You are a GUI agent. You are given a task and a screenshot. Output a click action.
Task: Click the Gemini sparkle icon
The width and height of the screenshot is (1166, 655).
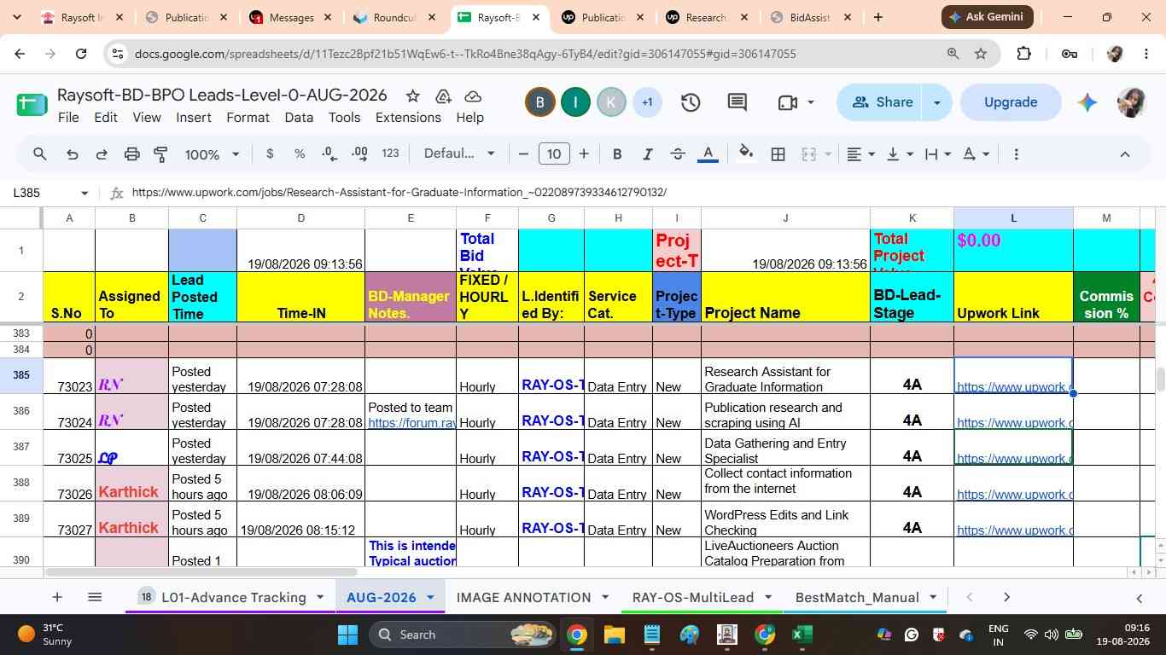1087,102
